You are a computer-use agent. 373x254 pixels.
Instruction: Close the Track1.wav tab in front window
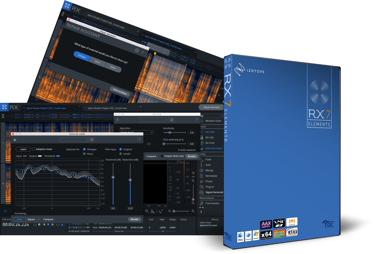point(24,108)
